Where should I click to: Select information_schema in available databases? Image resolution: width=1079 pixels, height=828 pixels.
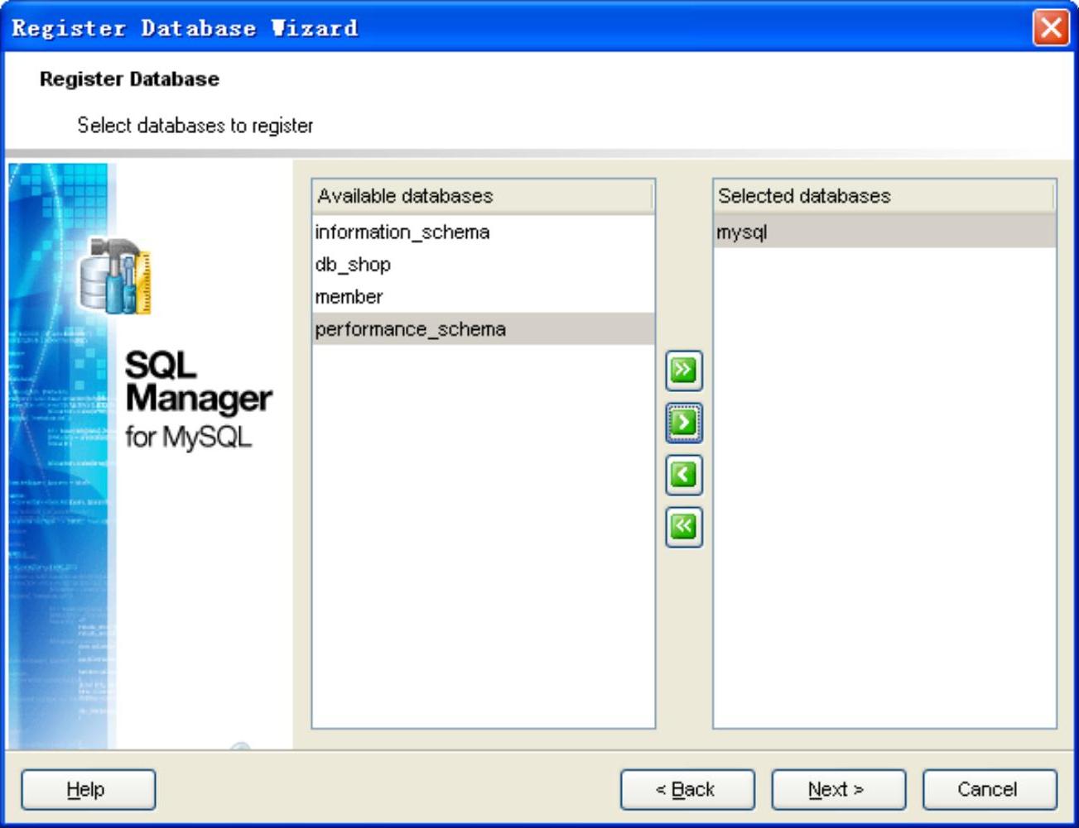click(x=484, y=232)
